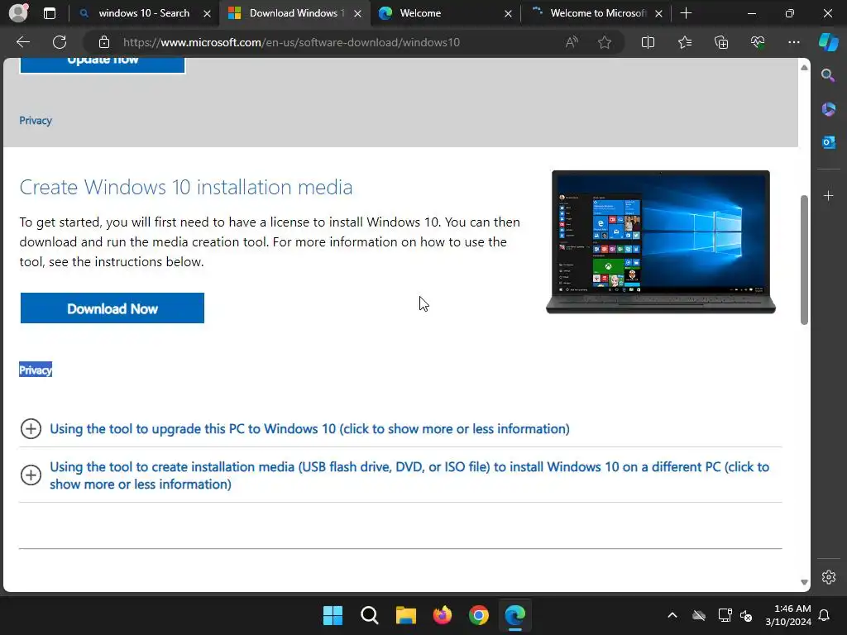847x635 pixels.
Task: Open the OneDrive tray icon
Action: [699, 615]
